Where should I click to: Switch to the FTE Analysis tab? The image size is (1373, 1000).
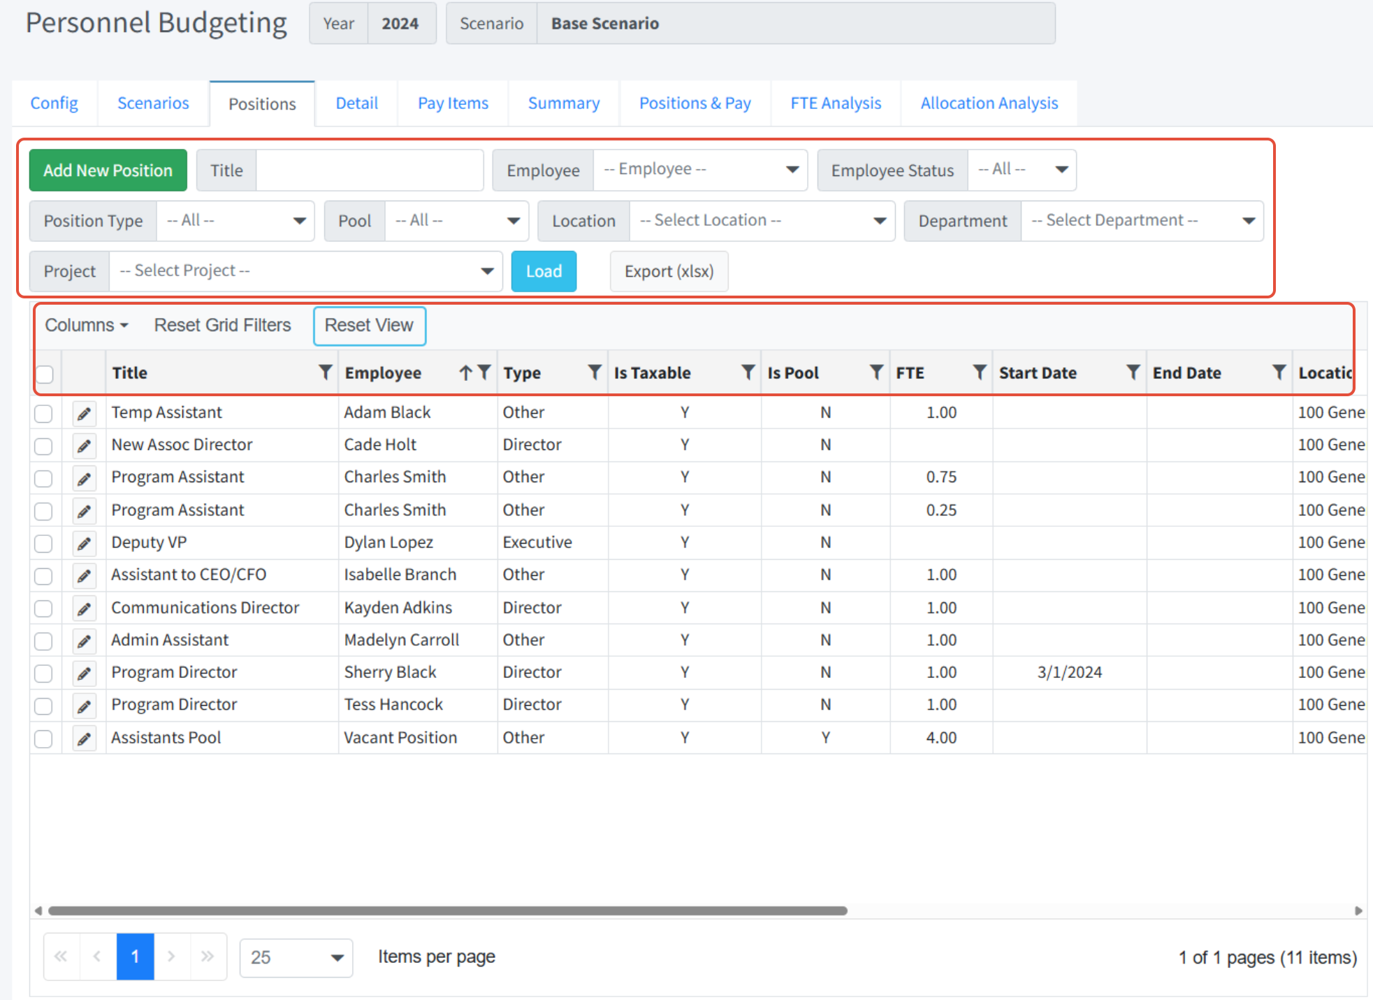tap(836, 103)
